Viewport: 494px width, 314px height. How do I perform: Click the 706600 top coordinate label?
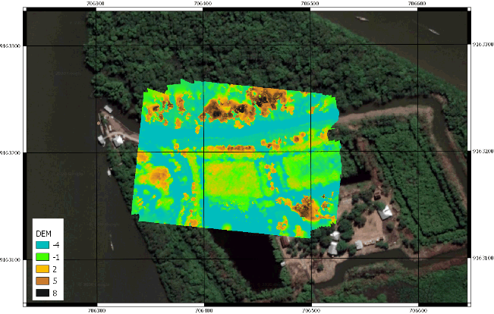click(417, 4)
